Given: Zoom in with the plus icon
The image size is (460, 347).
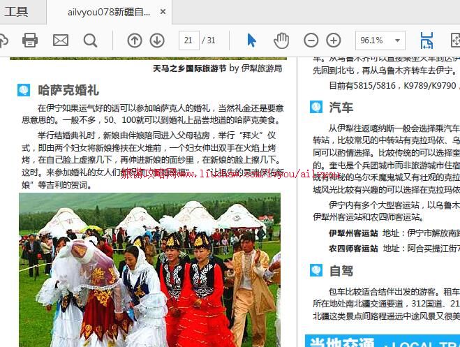Looking at the screenshot, I should click(334, 40).
